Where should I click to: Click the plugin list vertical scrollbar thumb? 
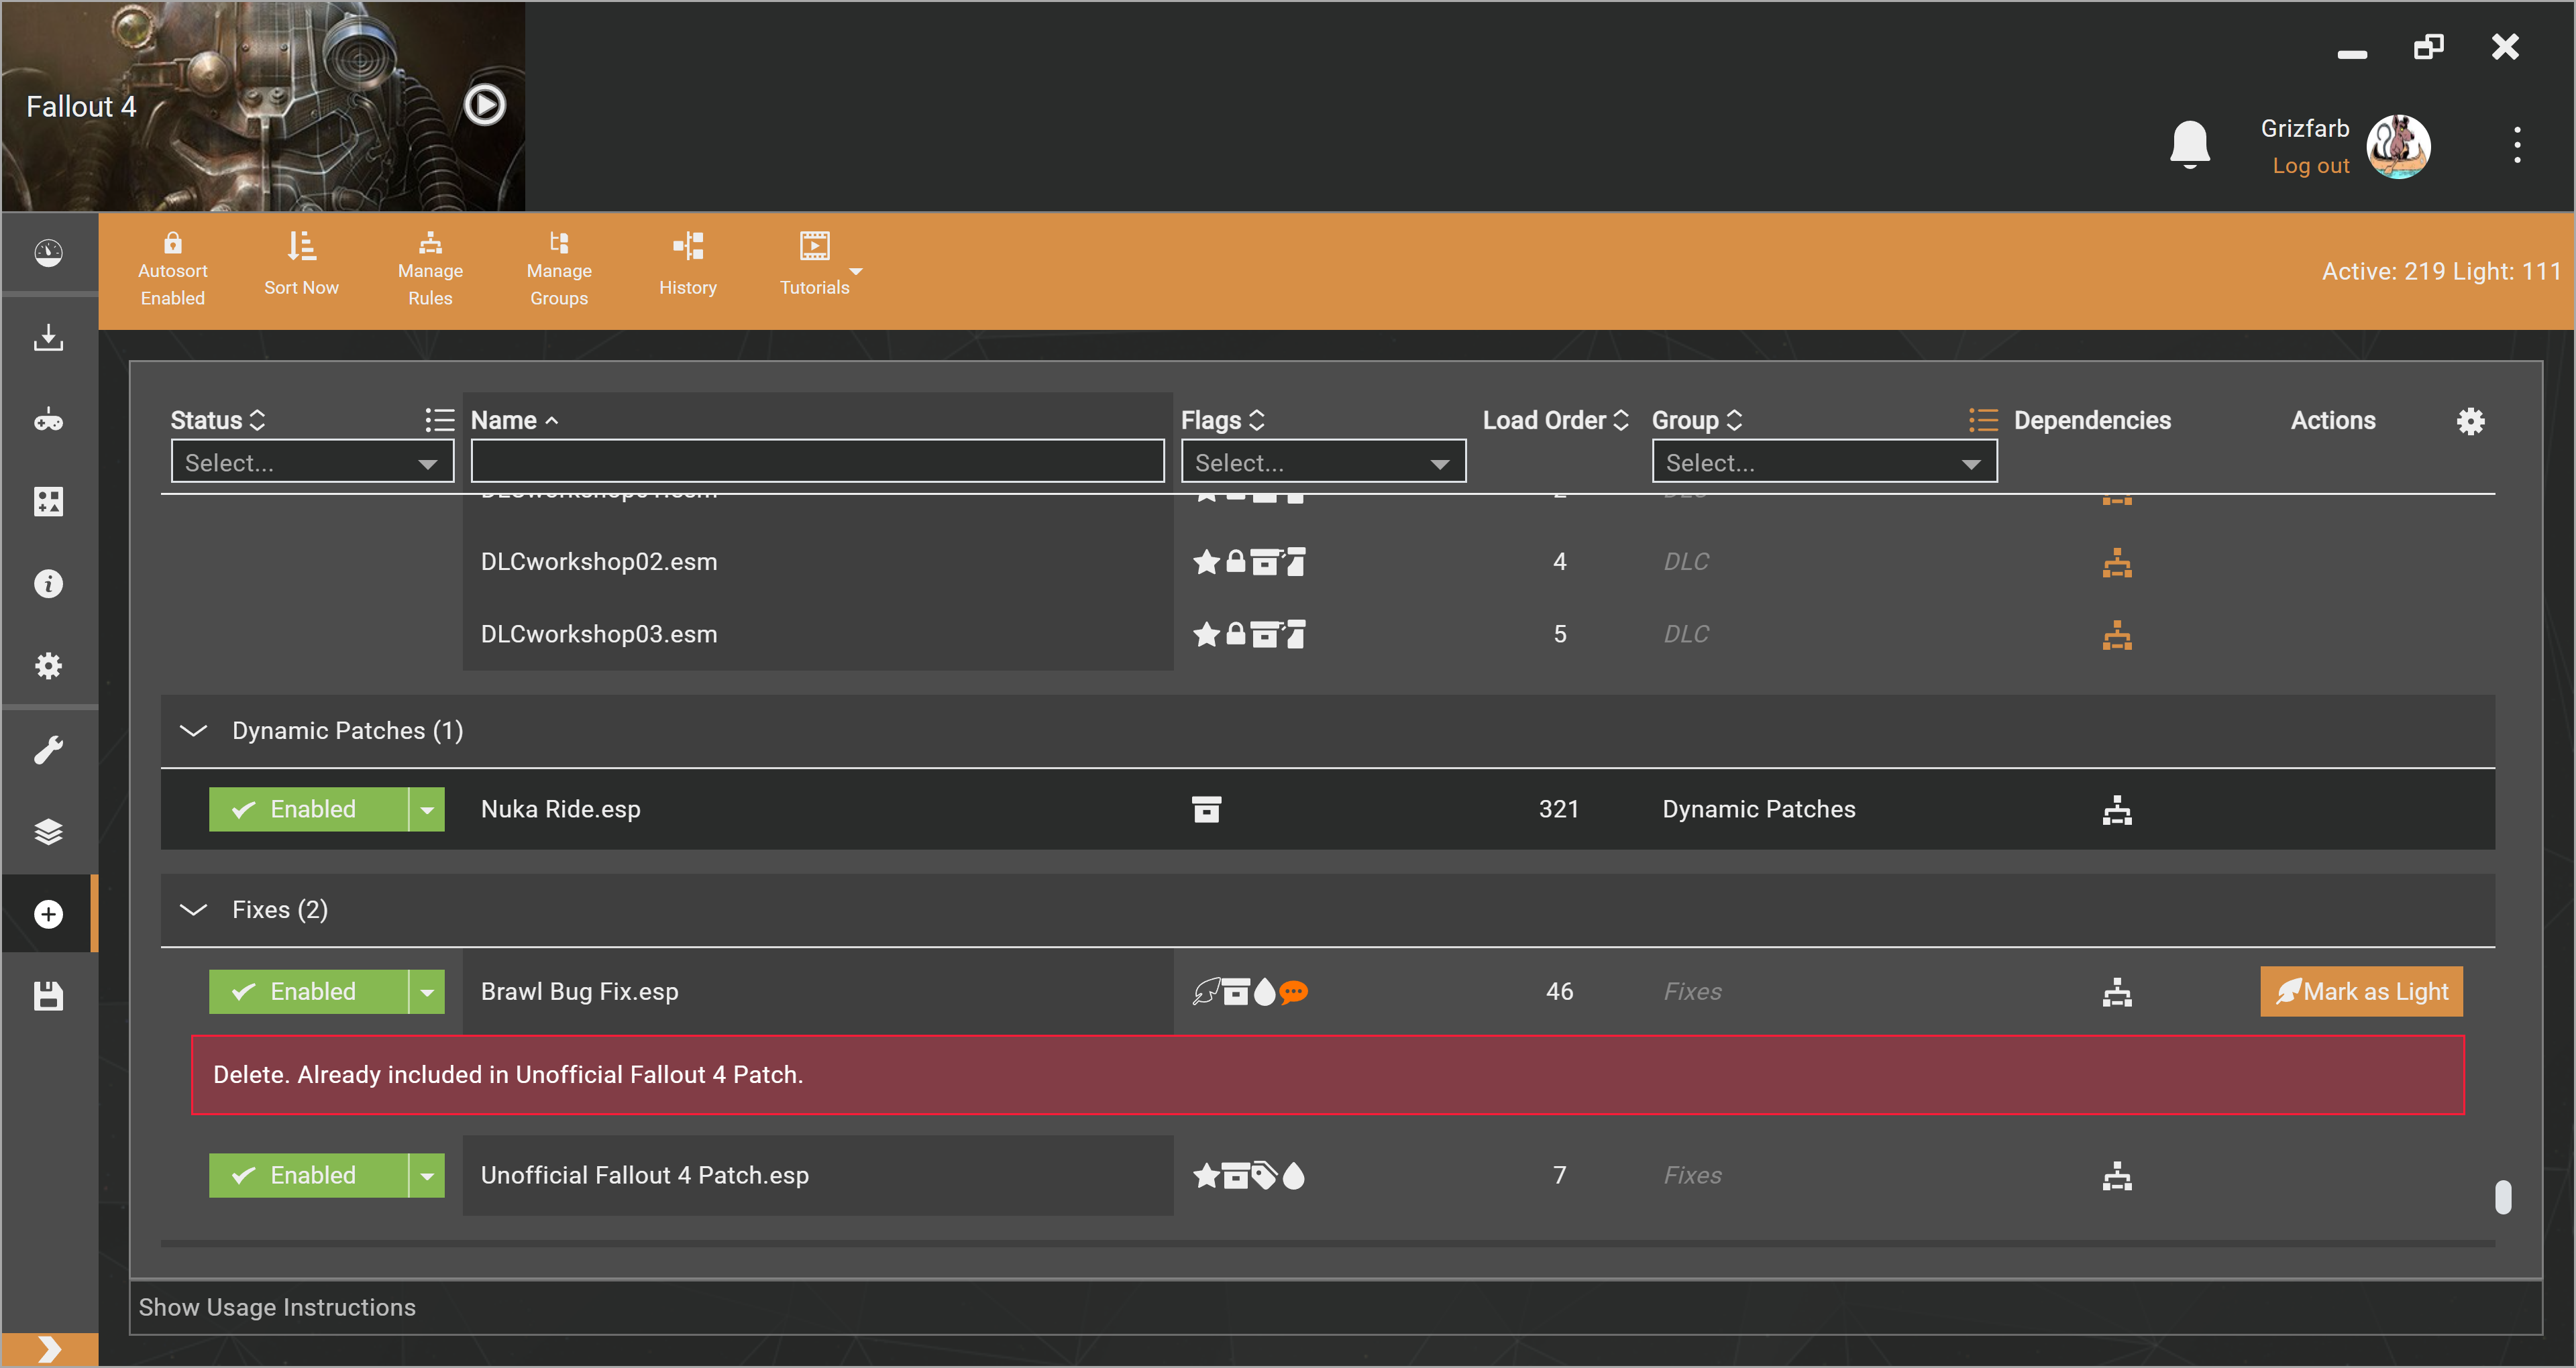(x=2502, y=1197)
